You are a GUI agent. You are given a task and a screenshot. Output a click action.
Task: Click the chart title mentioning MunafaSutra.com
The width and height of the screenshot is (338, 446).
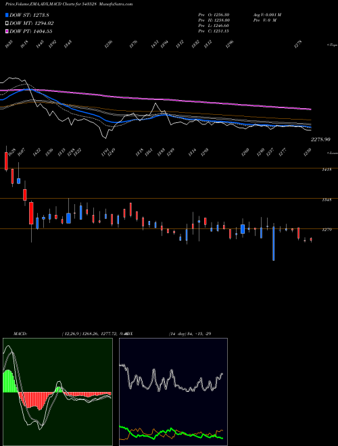69,4
